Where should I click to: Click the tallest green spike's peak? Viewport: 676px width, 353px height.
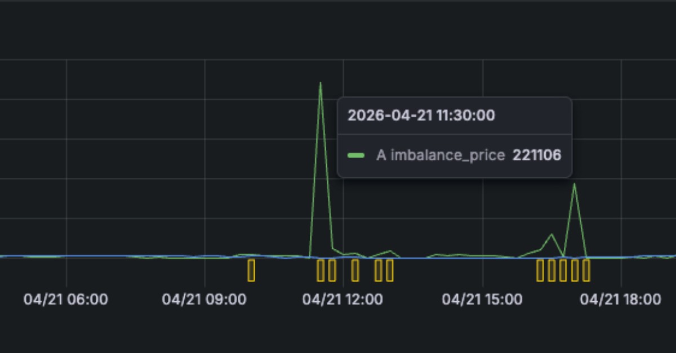(x=321, y=83)
